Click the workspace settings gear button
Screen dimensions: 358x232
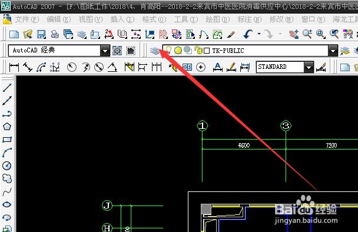(117, 51)
